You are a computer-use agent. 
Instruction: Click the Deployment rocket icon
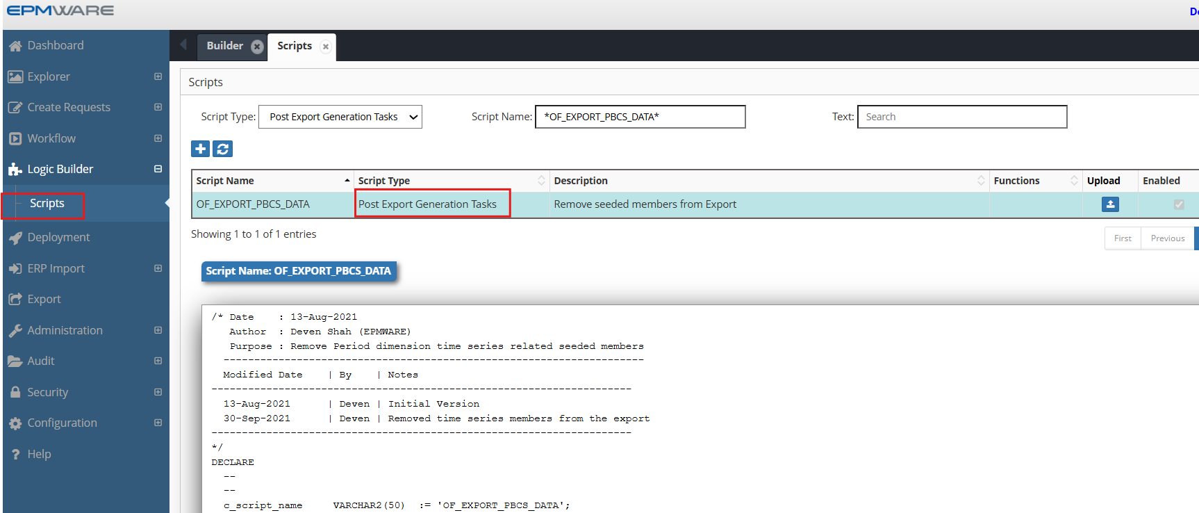click(15, 238)
